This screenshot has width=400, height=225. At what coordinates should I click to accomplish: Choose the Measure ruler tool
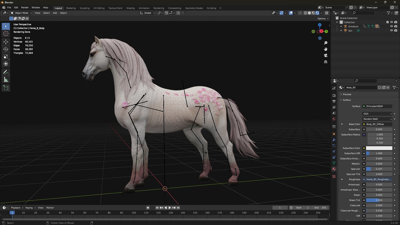6,80
